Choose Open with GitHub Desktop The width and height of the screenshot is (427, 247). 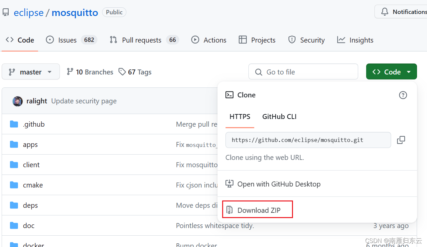(x=273, y=184)
